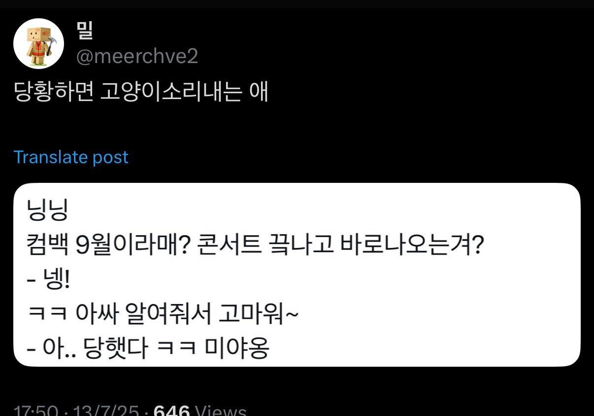Click the display name 밀
The image size is (594, 416).
point(84,31)
